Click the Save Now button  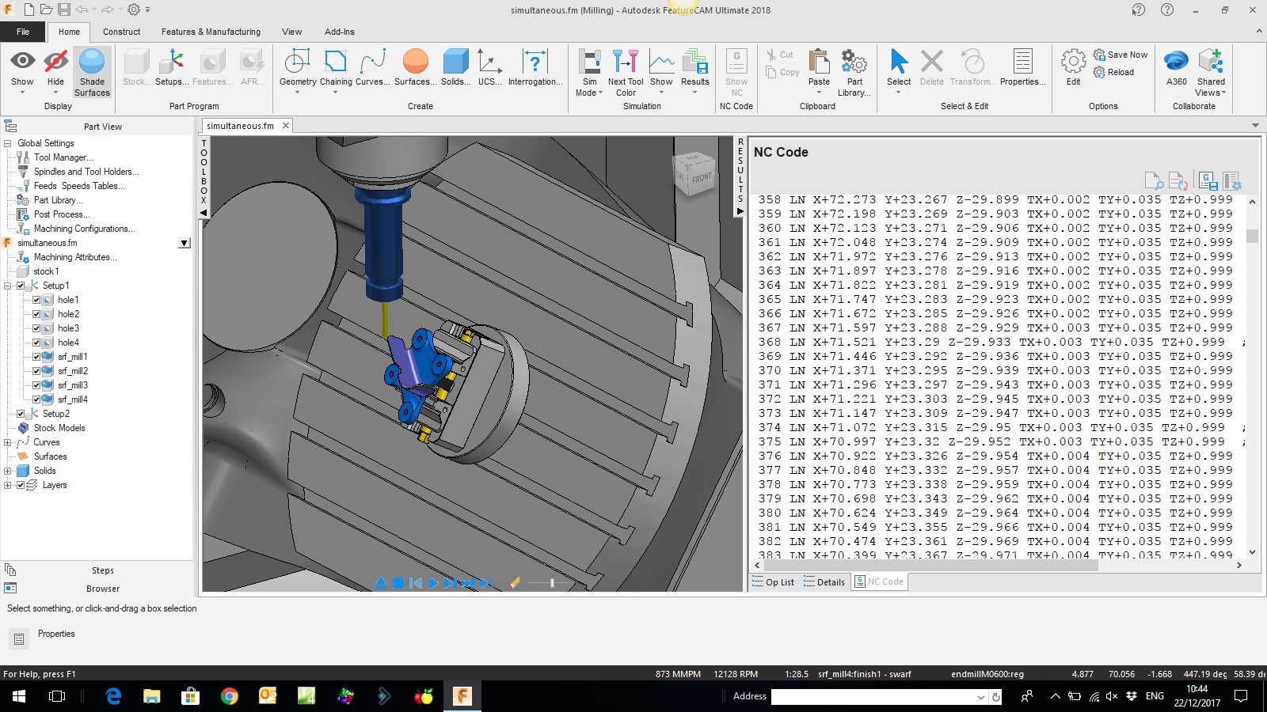tap(1121, 55)
